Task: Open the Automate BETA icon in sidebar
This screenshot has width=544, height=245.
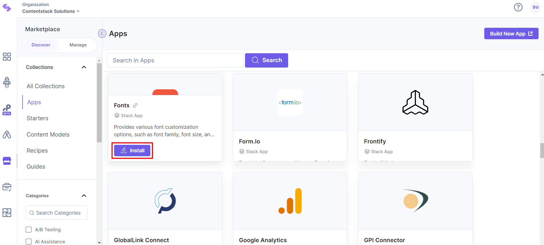Action: pyautogui.click(x=7, y=110)
